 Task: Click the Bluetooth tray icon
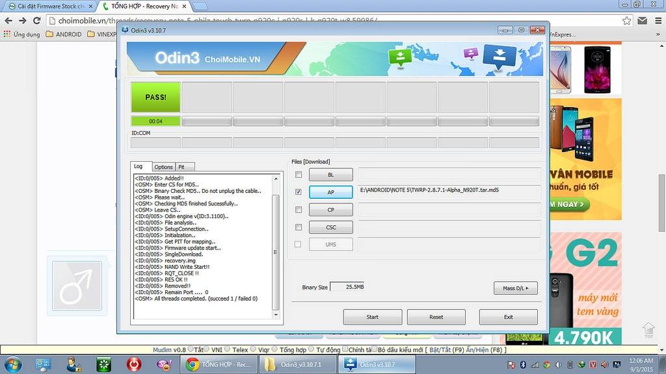tap(524, 364)
